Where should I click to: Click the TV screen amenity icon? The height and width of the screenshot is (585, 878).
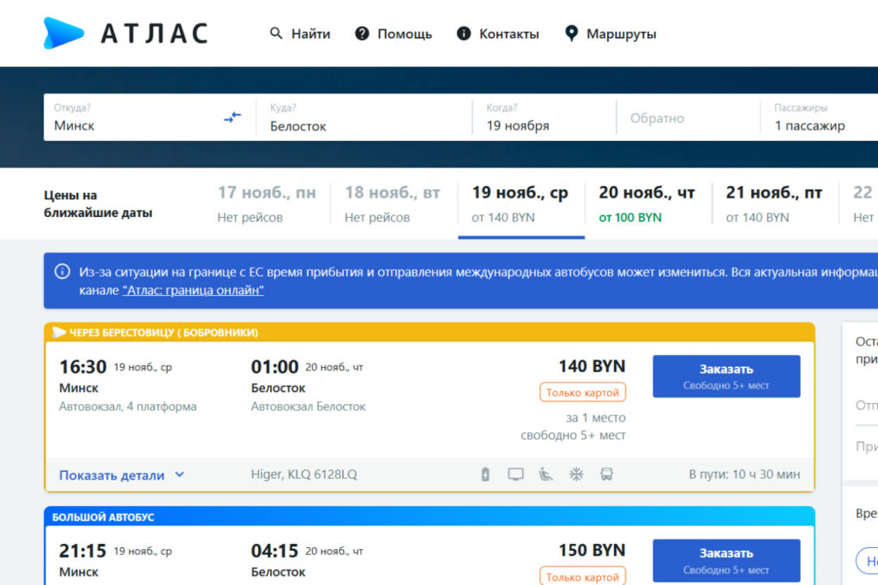tap(515, 474)
